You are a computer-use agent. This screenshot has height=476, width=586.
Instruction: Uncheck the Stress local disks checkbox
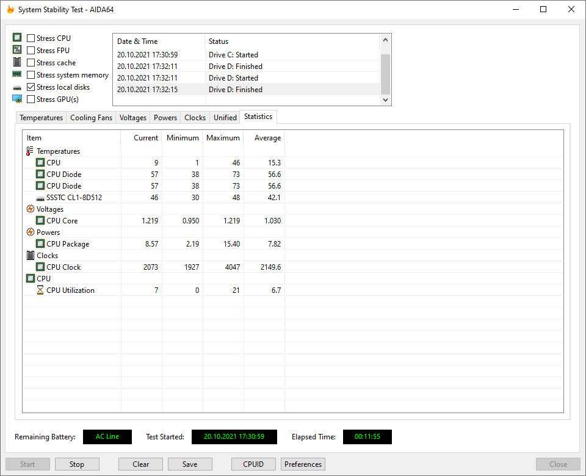[x=31, y=87]
